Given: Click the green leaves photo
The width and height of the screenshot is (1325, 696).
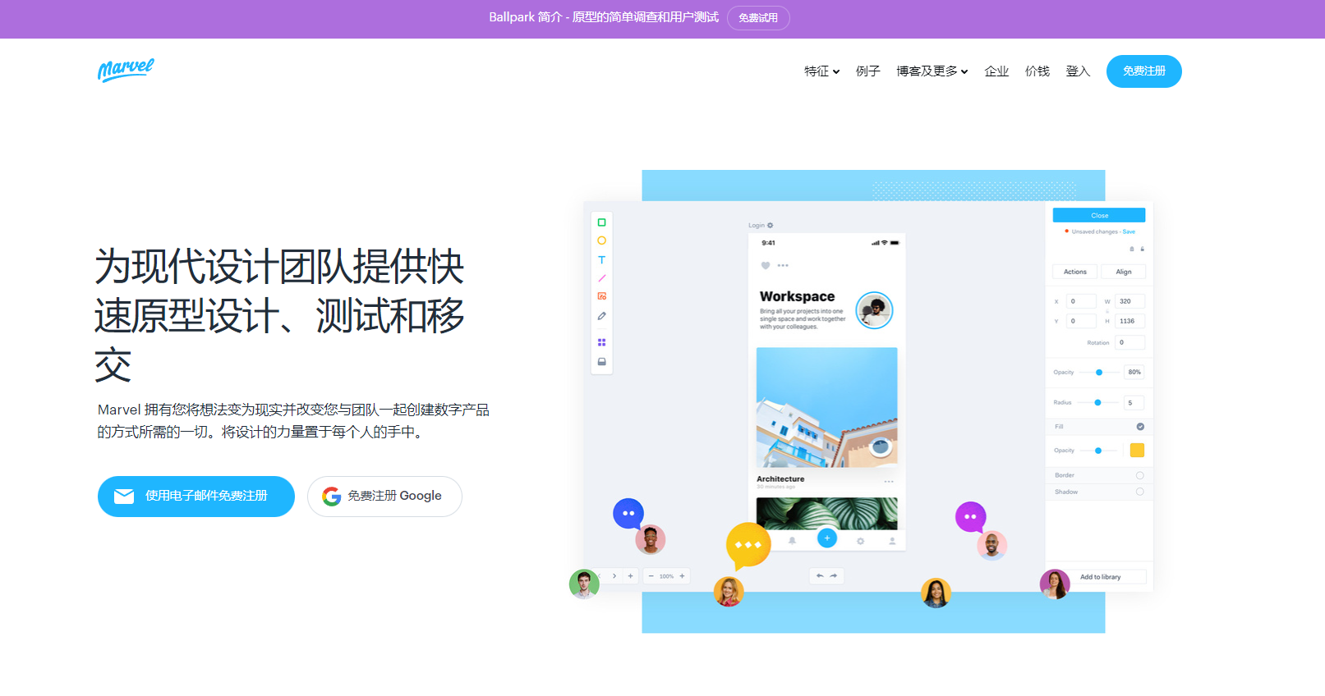Looking at the screenshot, I should [x=827, y=513].
